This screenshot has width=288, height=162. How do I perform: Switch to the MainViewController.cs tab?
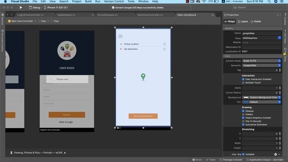[x=150, y=15]
